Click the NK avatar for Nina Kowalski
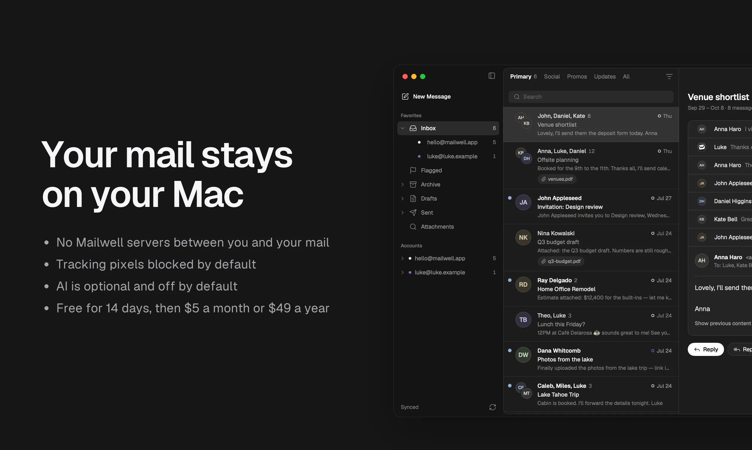This screenshot has height=450, width=752. [x=523, y=237]
